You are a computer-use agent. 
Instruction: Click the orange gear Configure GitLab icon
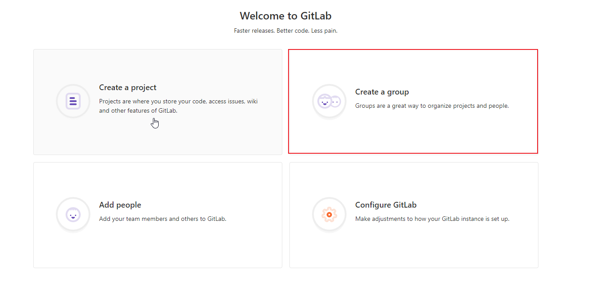click(x=329, y=215)
